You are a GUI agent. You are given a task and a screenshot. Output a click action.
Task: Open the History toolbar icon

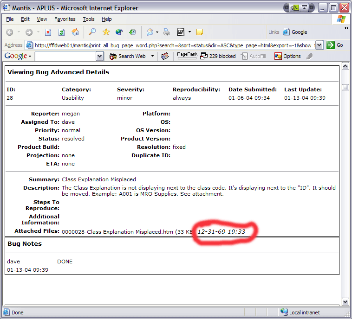coord(132,32)
